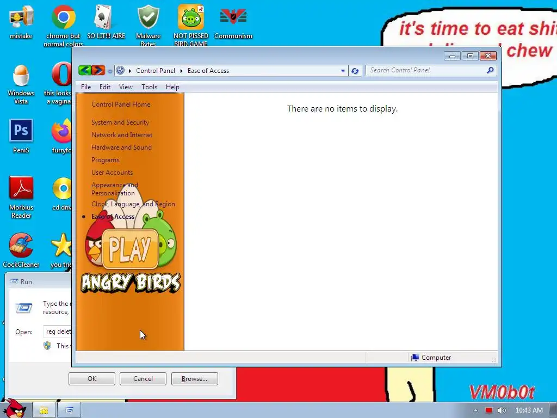Go to Control Panel Home
Screen dimensions: 557x418
(x=121, y=104)
